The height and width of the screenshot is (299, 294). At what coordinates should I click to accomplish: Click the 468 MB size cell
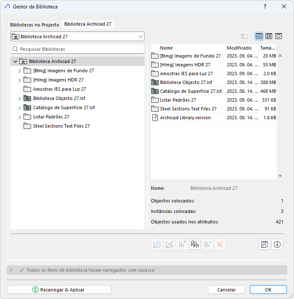[268, 91]
